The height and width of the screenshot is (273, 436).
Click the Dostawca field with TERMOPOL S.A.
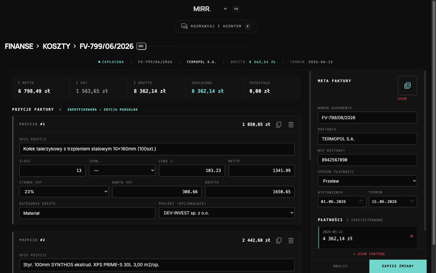coord(368,139)
